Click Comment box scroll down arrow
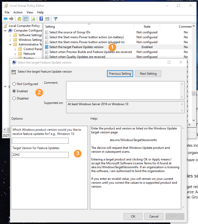This screenshot has width=198, height=224. tap(182, 97)
